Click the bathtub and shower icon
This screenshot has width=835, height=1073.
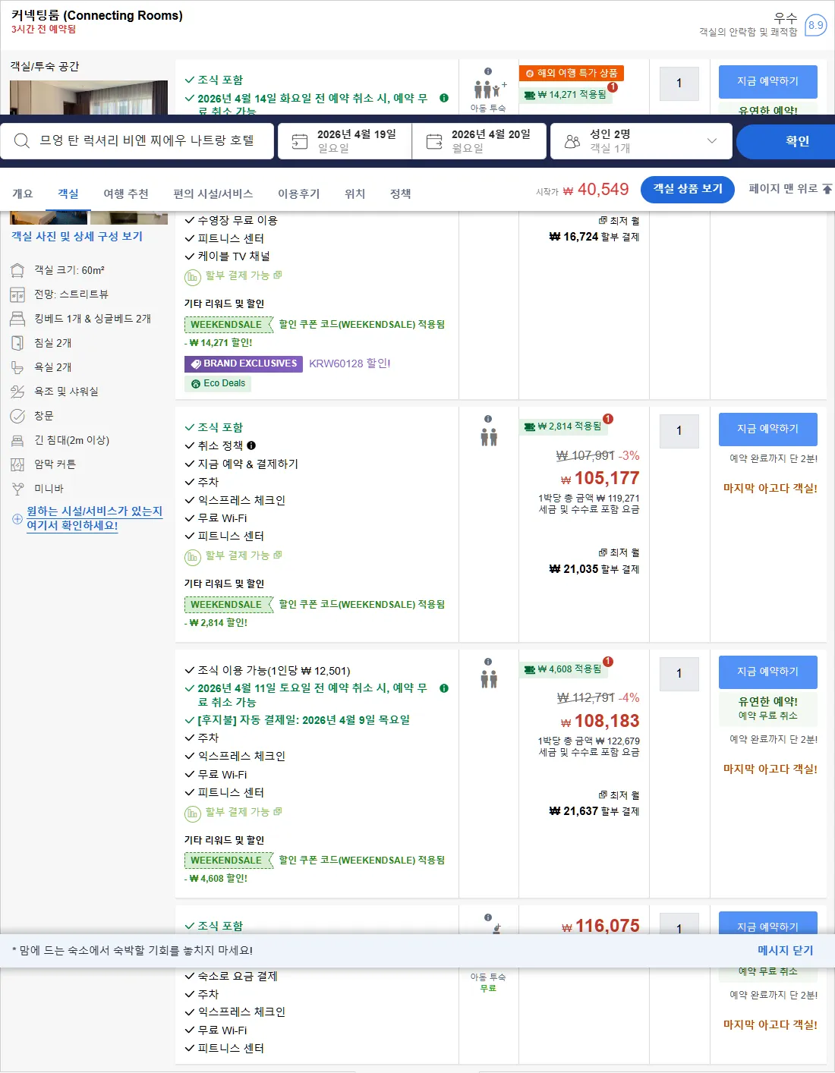(x=17, y=392)
